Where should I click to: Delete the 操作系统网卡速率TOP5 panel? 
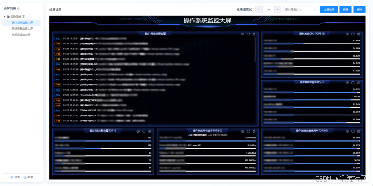tap(254, 131)
